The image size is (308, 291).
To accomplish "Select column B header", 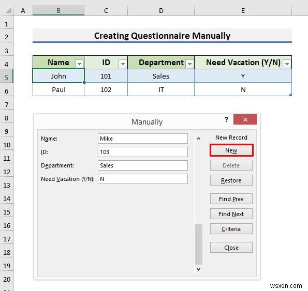I will 58,10.
